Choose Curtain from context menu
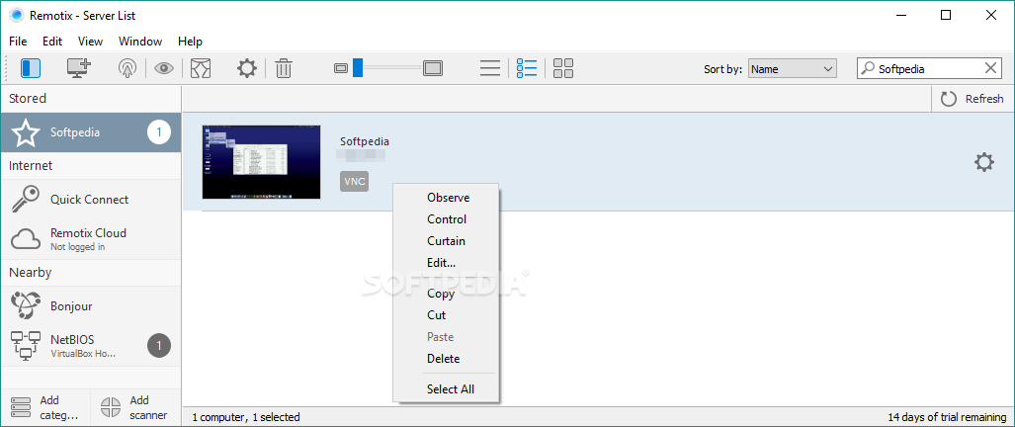 447,241
